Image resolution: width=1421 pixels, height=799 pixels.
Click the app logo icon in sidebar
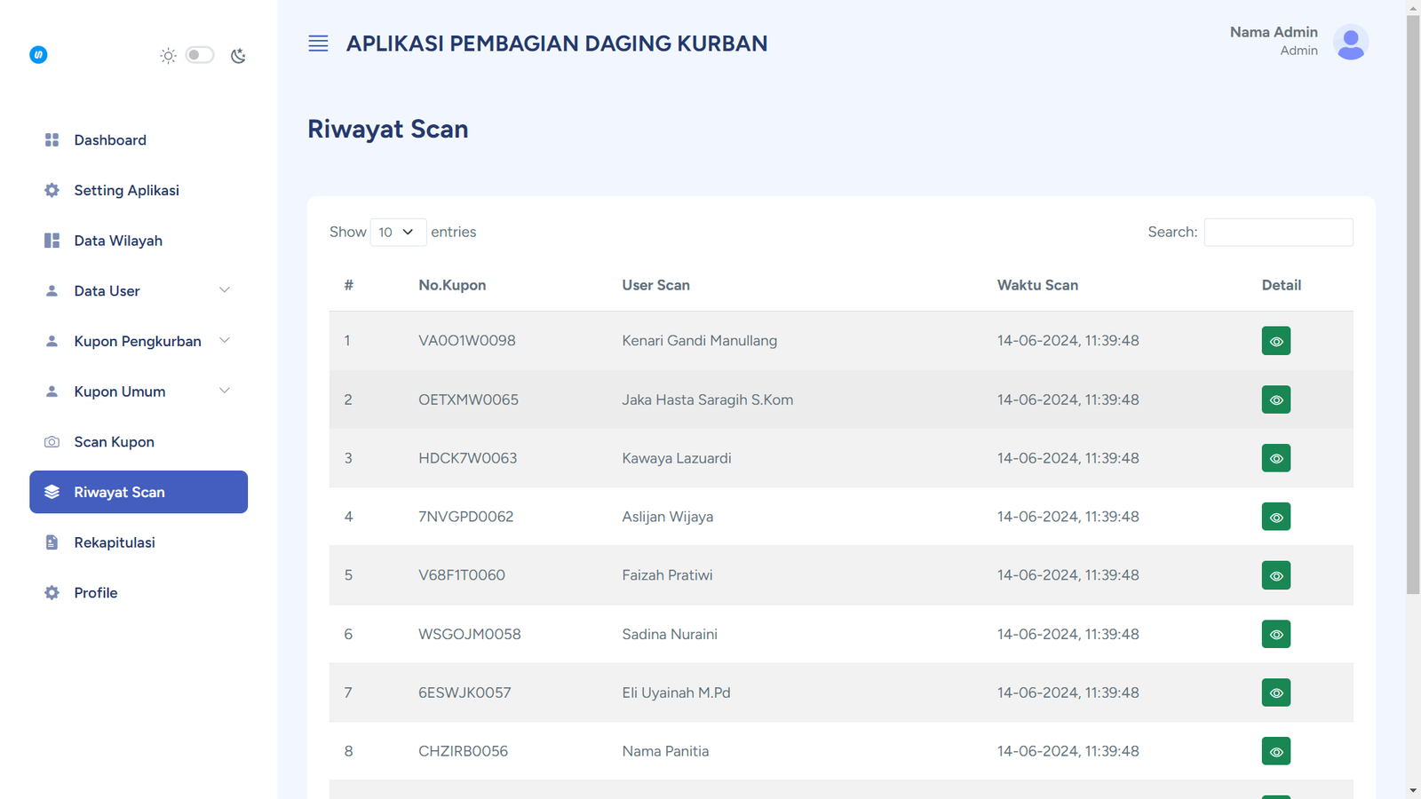[38, 55]
